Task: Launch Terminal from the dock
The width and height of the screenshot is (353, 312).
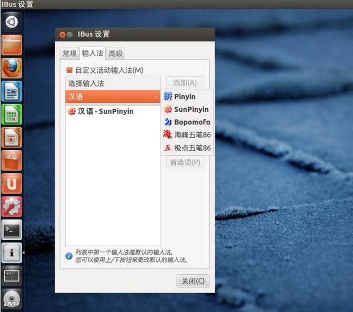Action: (x=12, y=230)
